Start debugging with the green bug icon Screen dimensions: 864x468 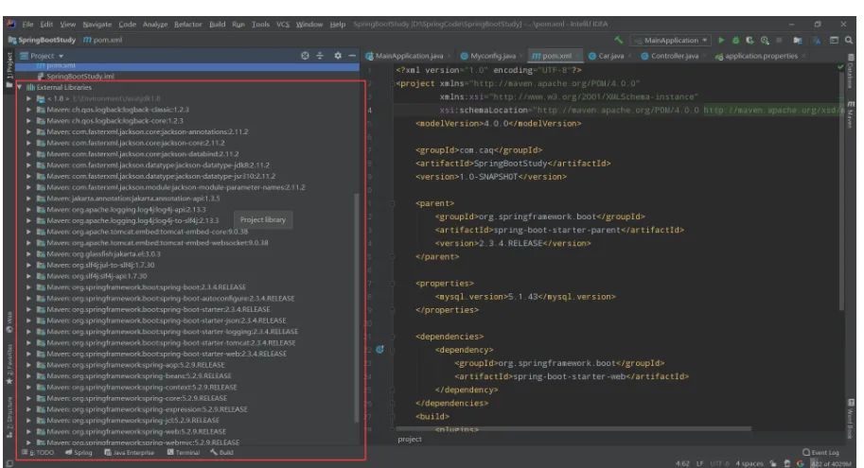[x=735, y=41]
